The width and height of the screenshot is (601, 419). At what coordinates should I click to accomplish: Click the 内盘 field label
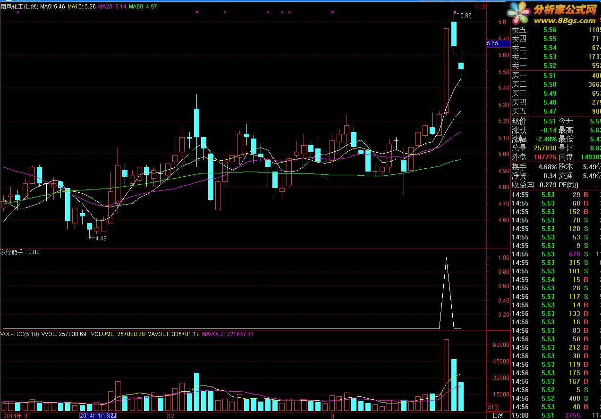pyautogui.click(x=566, y=157)
